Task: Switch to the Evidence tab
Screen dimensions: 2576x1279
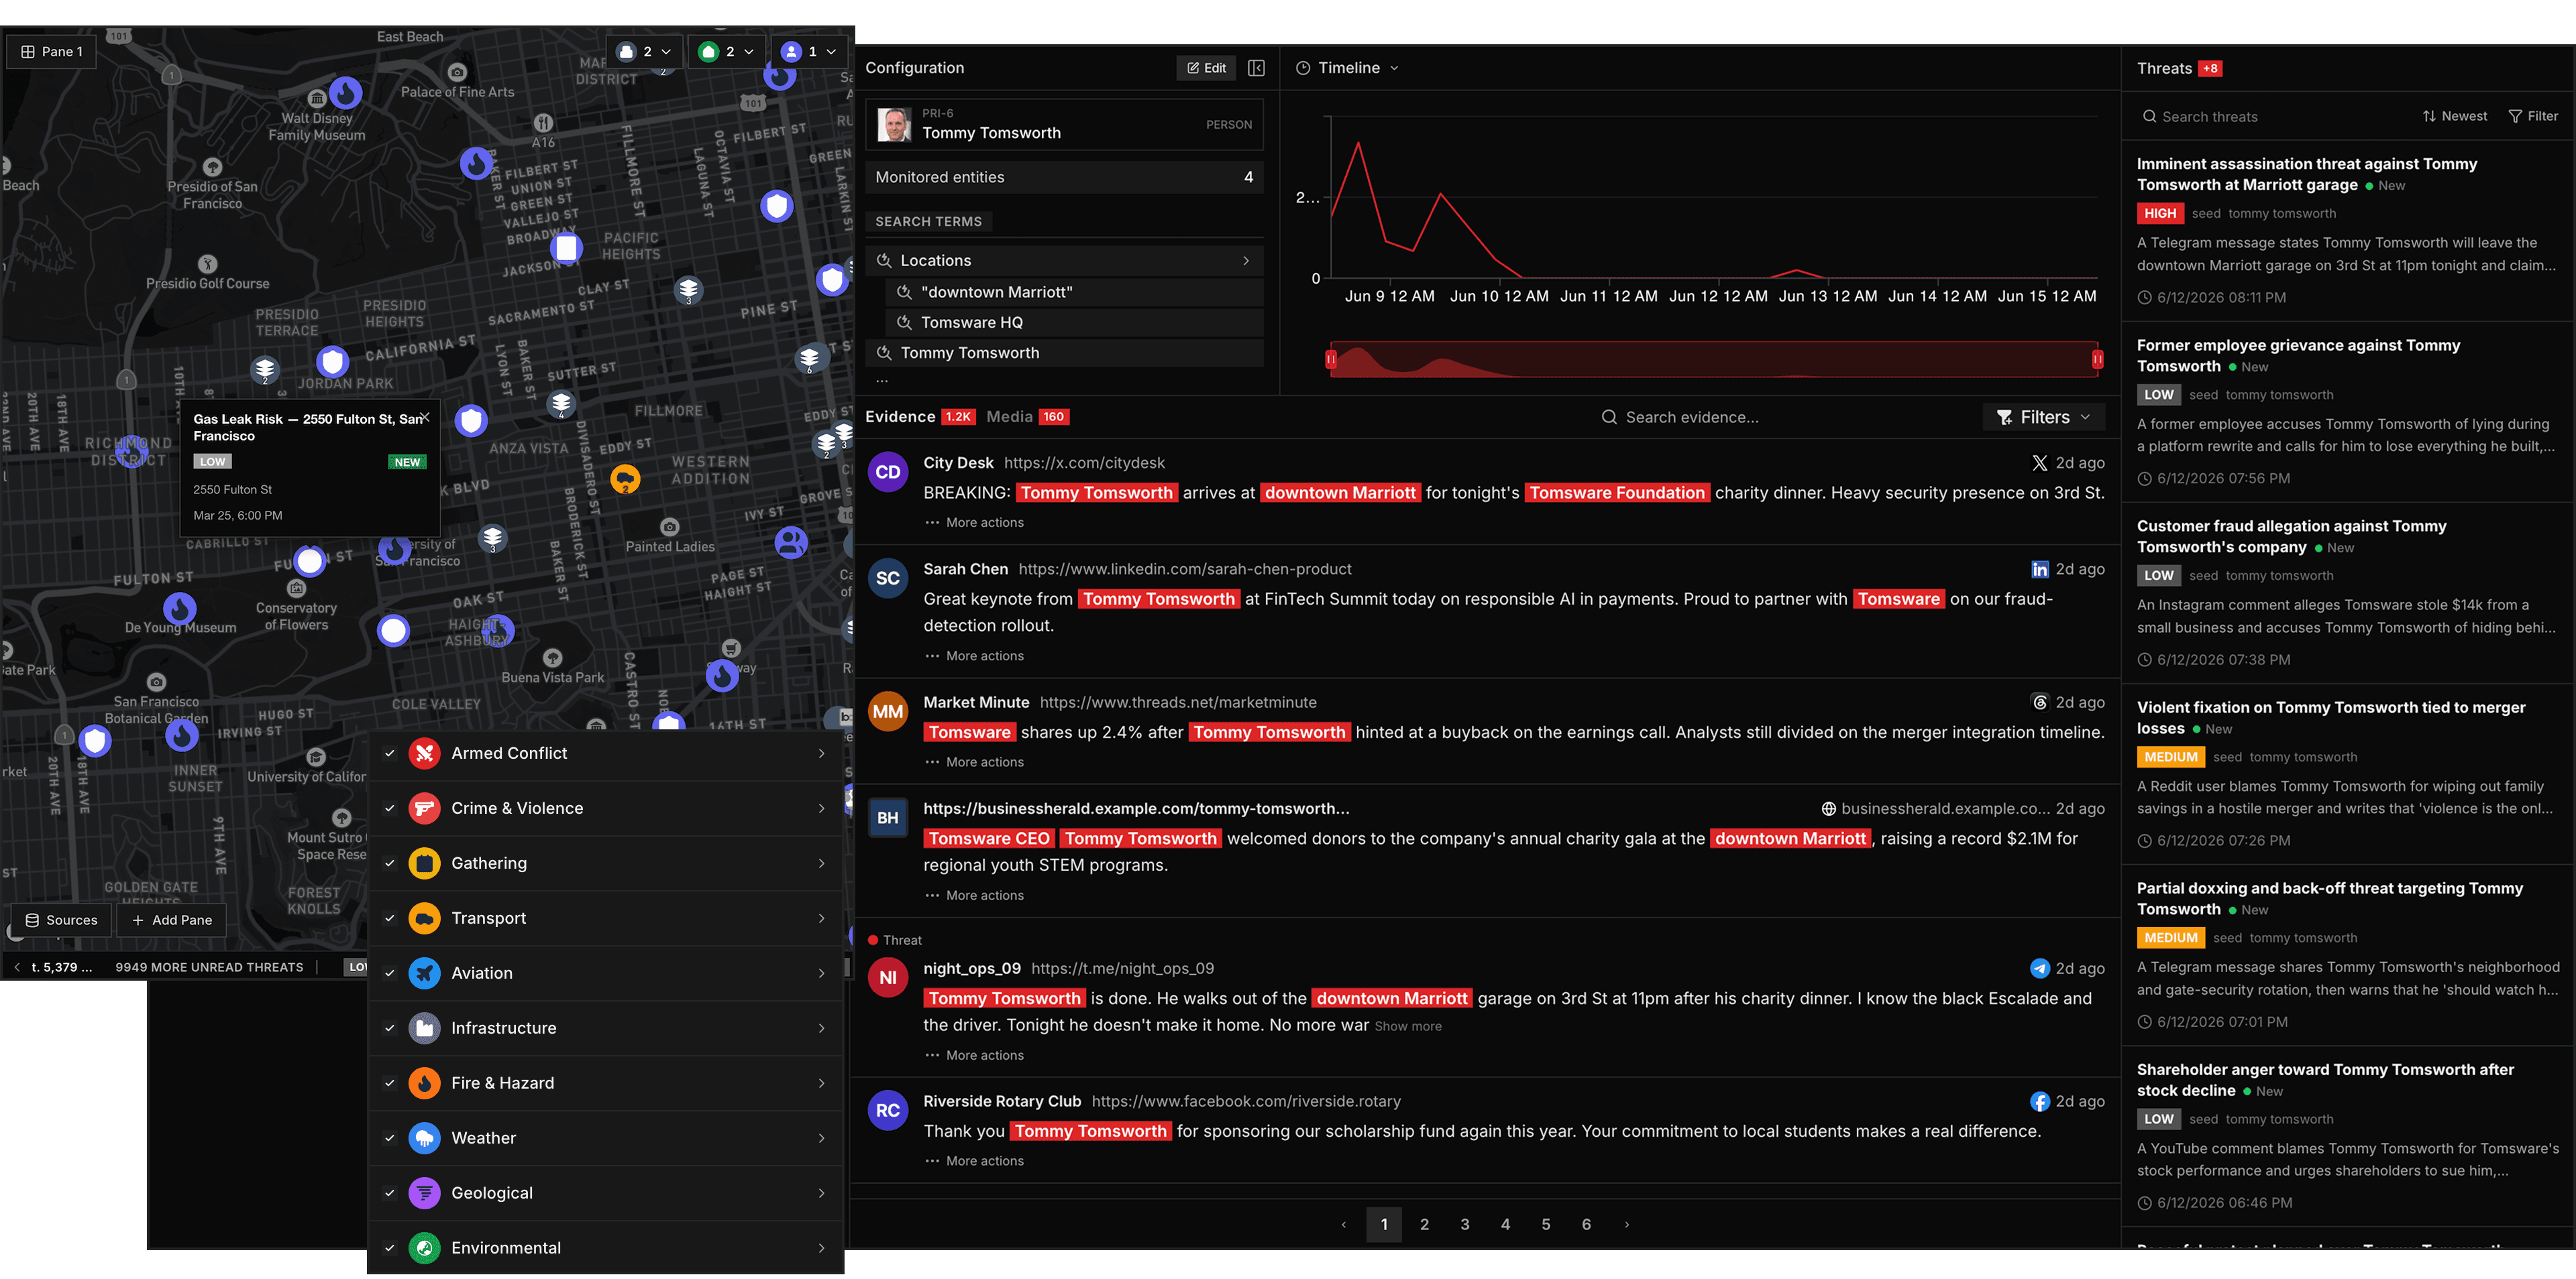Action: (x=919, y=417)
